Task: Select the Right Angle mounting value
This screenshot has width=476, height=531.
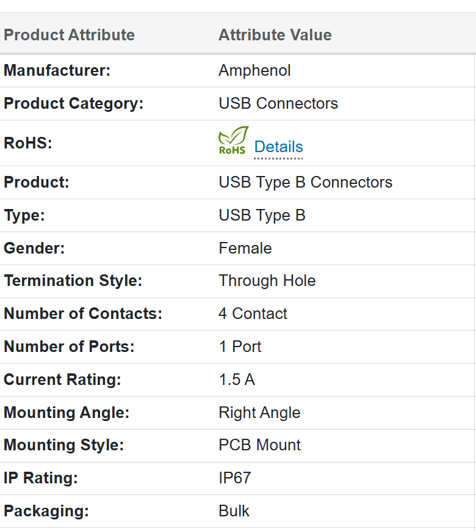Action: [259, 412]
